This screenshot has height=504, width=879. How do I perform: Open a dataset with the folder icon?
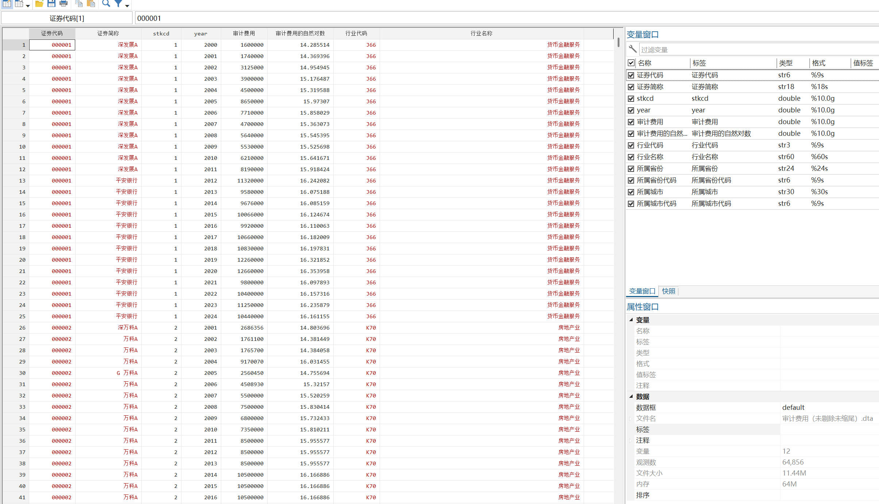[x=39, y=4]
